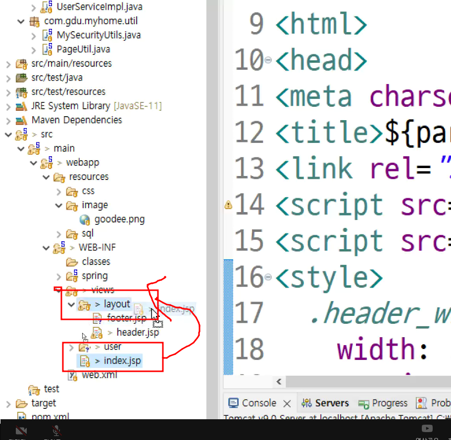Click the src/test/java folder icon

click(x=22, y=78)
